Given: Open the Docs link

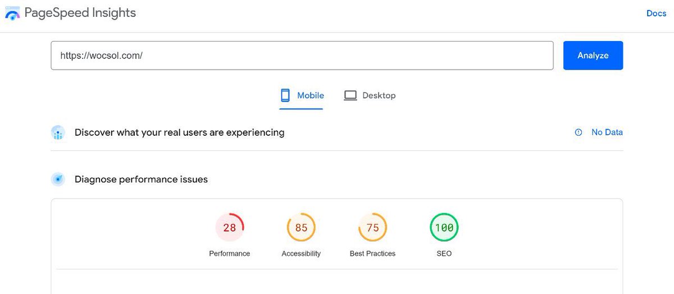Looking at the screenshot, I should [656, 13].
